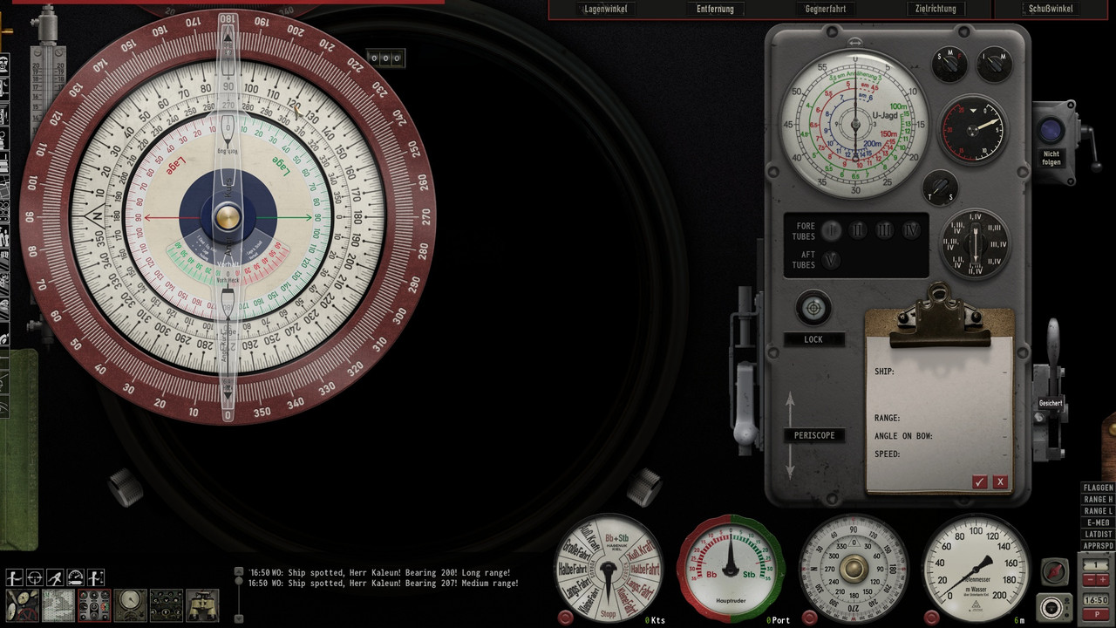Select aft torpedo tube V
The height and width of the screenshot is (628, 1116).
[831, 260]
